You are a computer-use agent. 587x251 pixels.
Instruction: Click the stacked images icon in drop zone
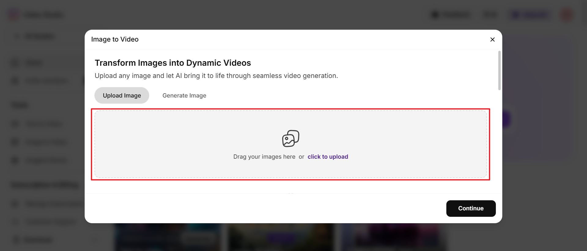[290, 138]
